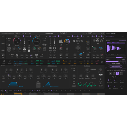Open the Voice page icon
127x127 pixels.
click(x=4, y=61)
